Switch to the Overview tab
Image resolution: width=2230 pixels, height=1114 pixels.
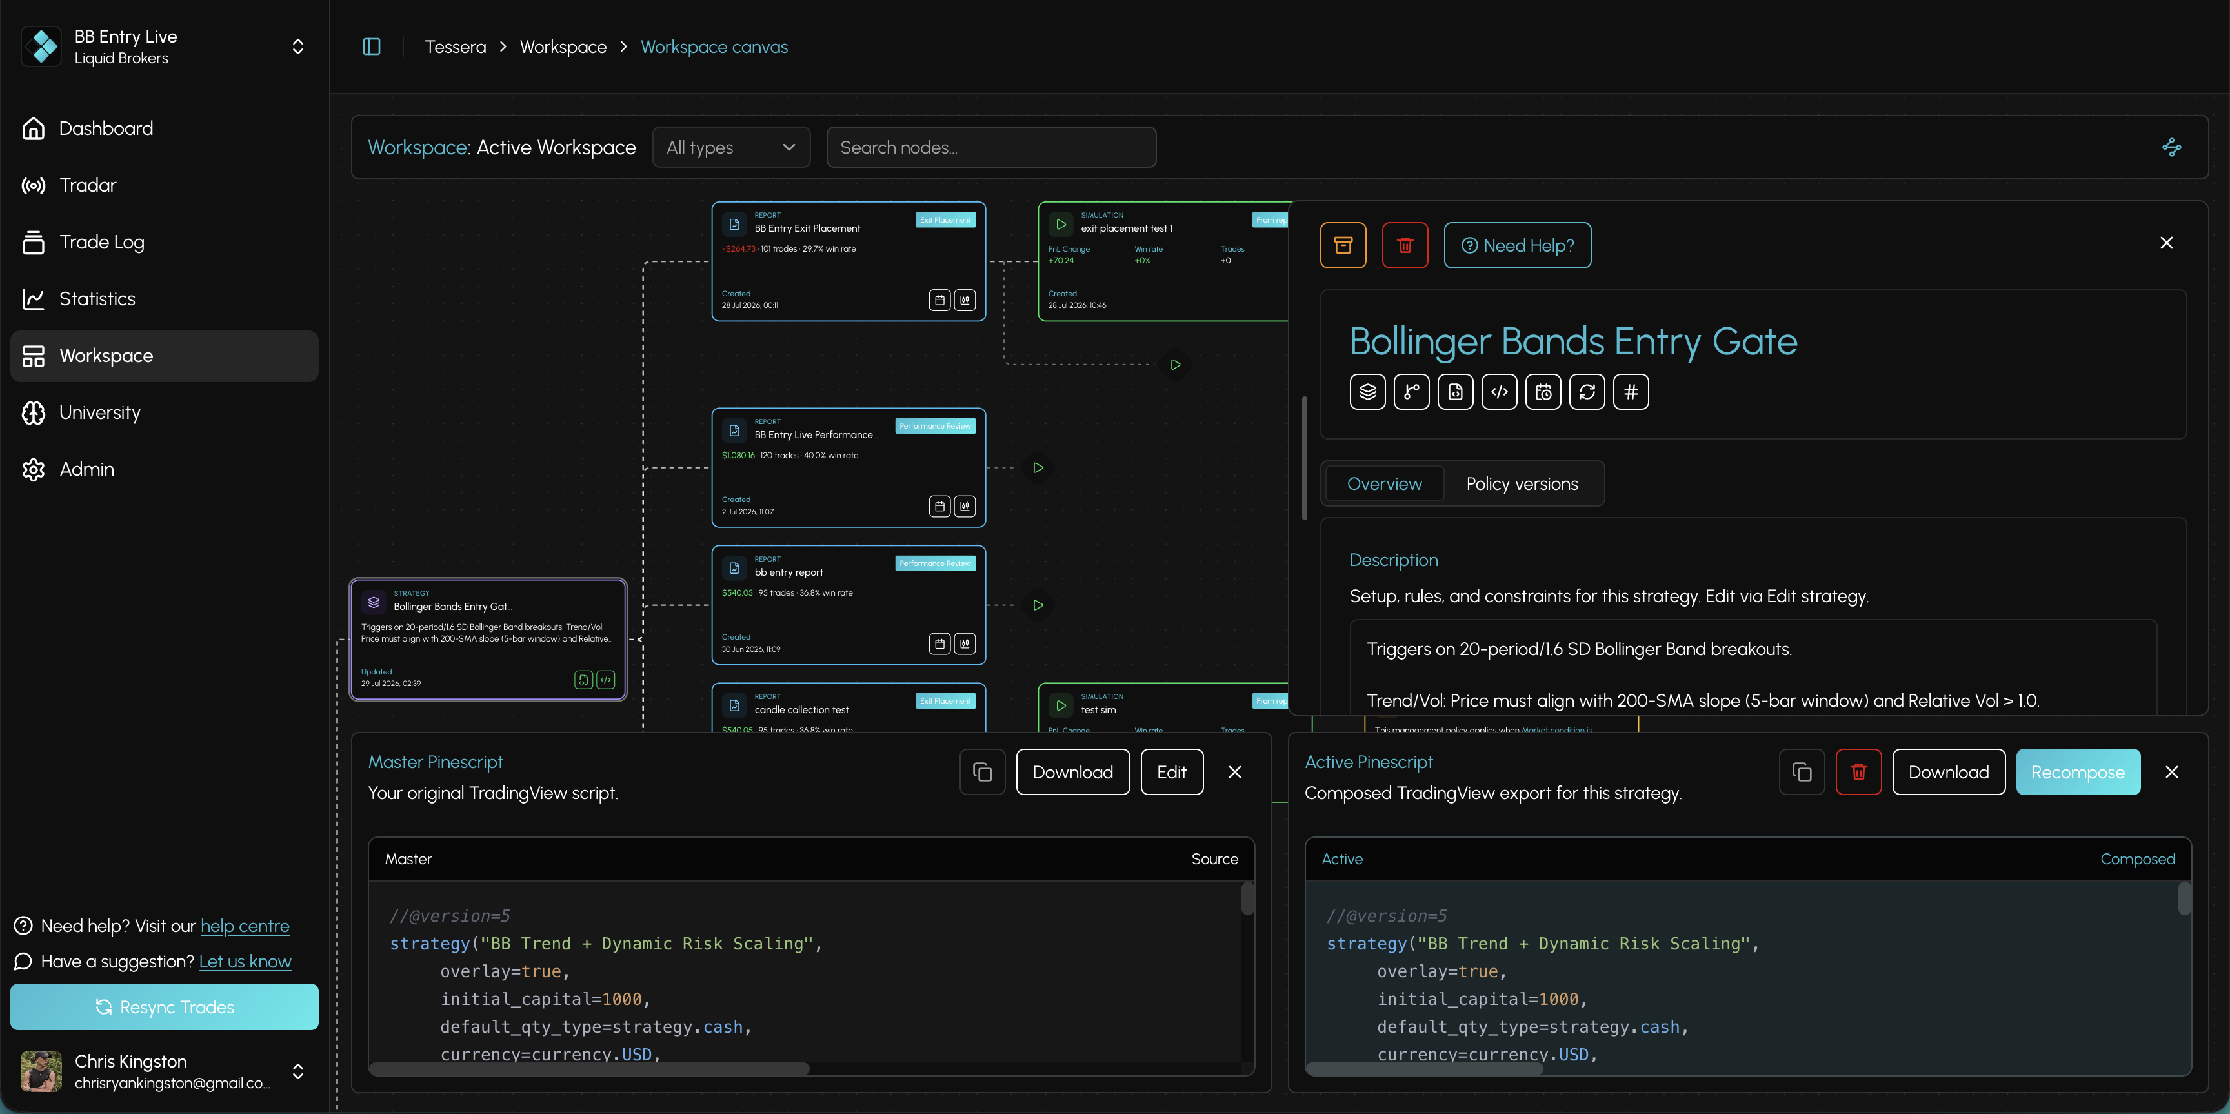coord(1384,484)
